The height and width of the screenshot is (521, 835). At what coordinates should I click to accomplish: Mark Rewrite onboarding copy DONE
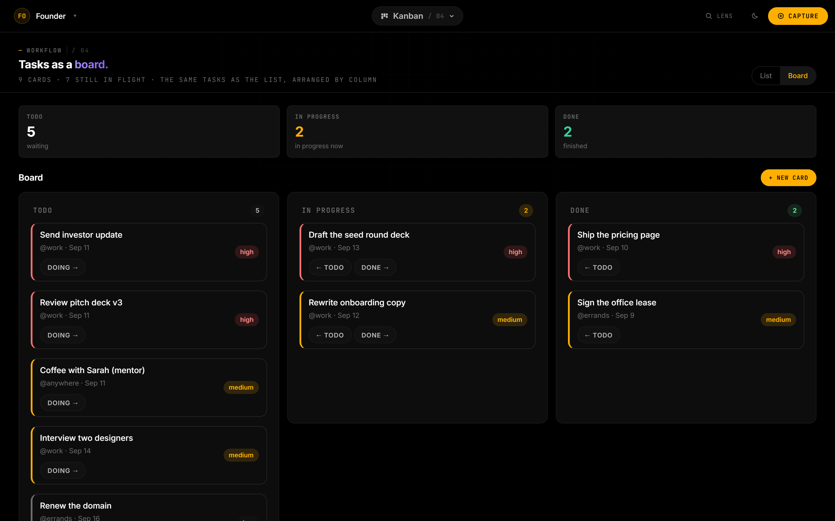pyautogui.click(x=375, y=335)
